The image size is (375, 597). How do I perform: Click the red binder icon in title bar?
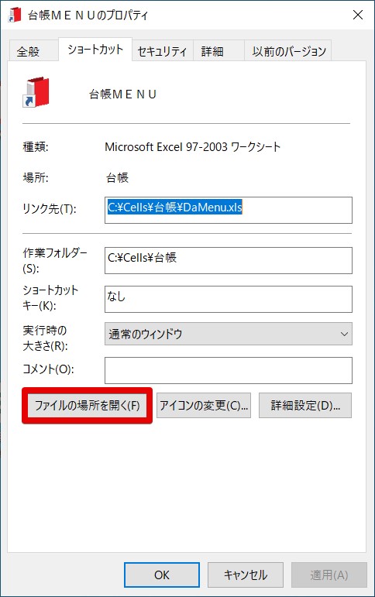point(15,15)
